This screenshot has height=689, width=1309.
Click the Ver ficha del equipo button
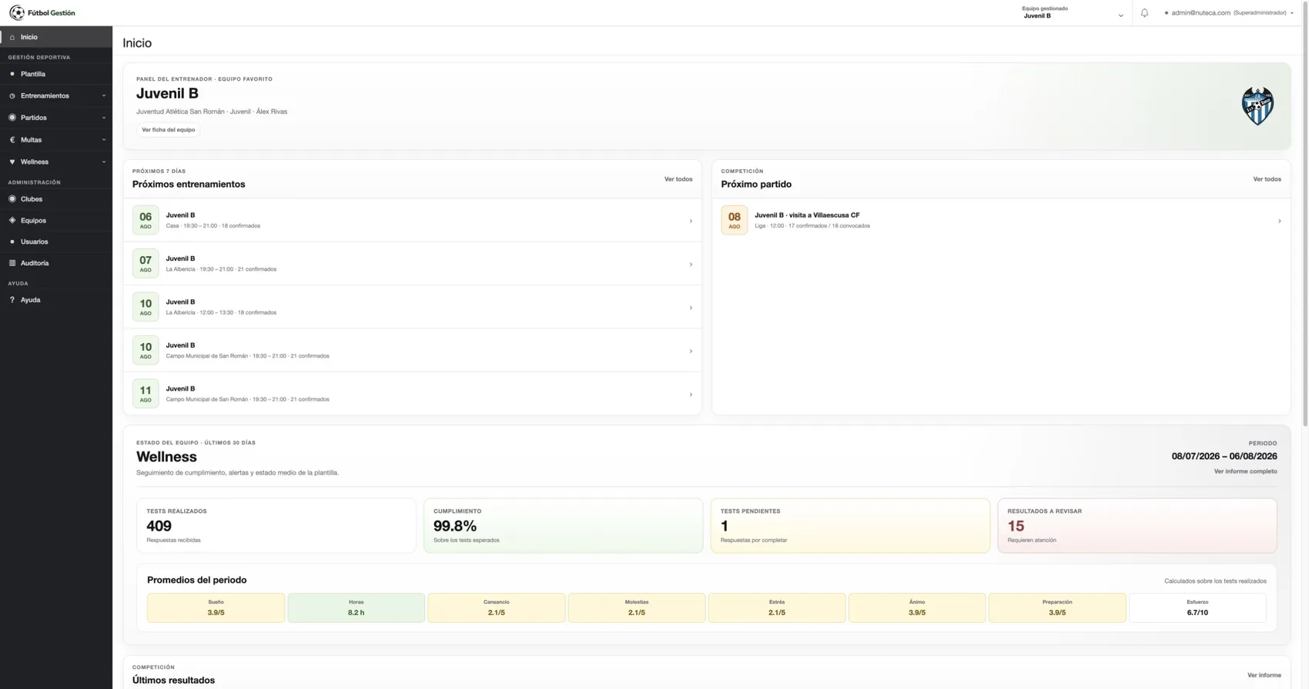point(169,130)
